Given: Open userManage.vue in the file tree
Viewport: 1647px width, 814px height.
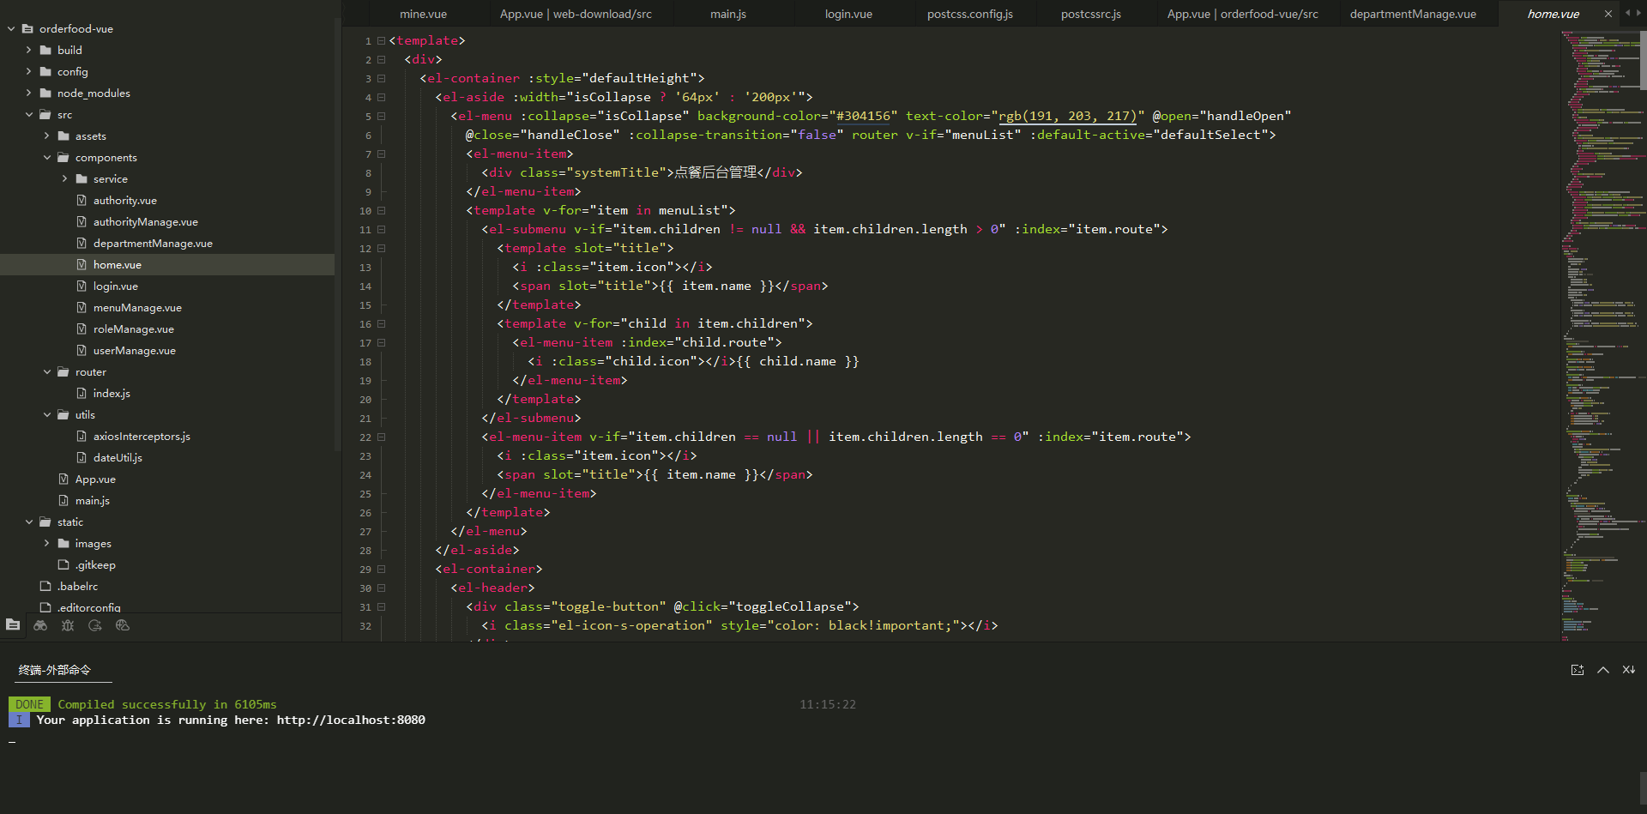Looking at the screenshot, I should click(135, 351).
